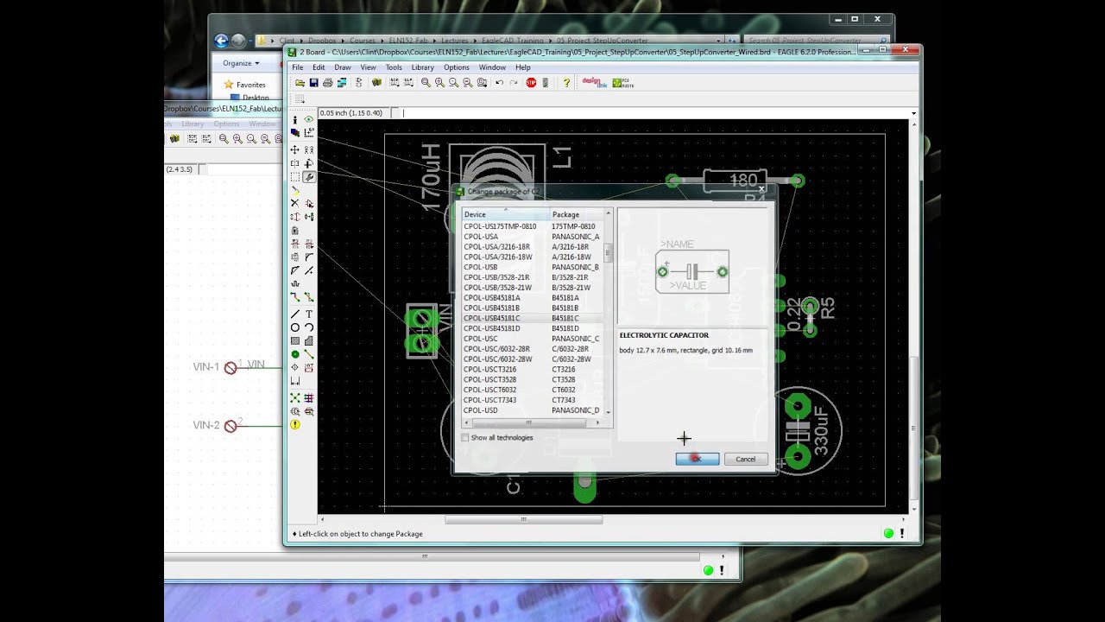Click the device list horizontal scrollbar
This screenshot has width=1105, height=622.
tap(532, 422)
